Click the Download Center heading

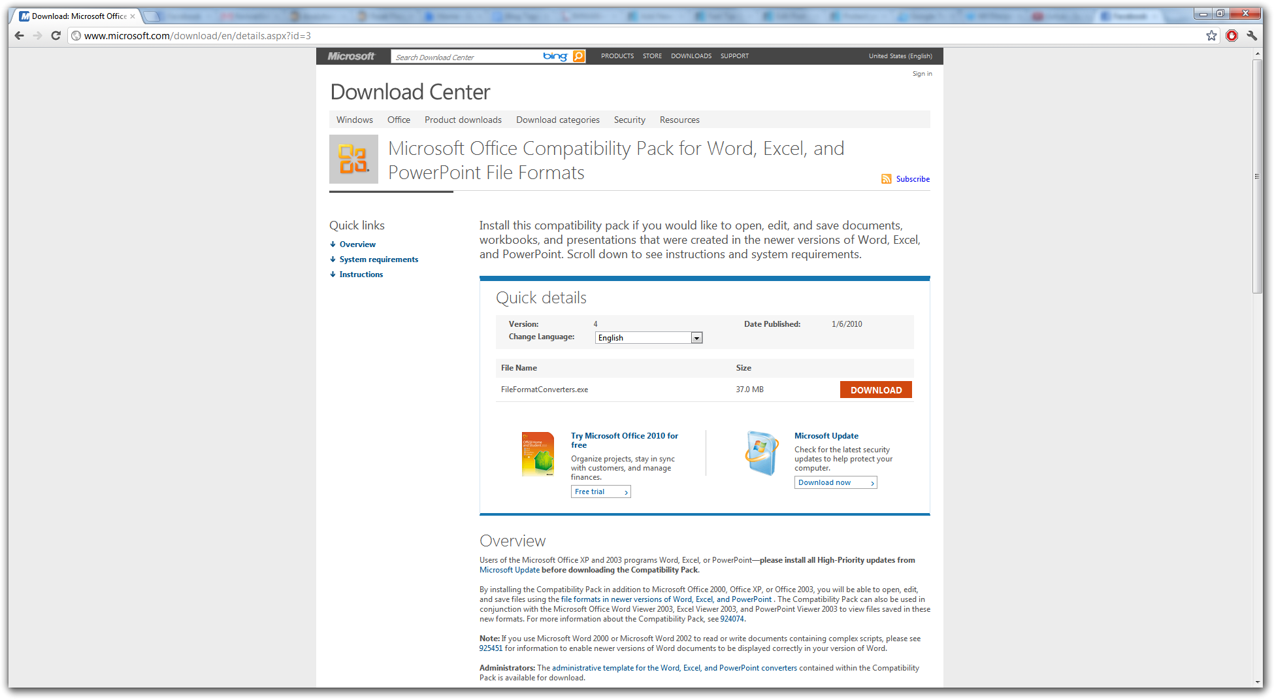point(410,92)
